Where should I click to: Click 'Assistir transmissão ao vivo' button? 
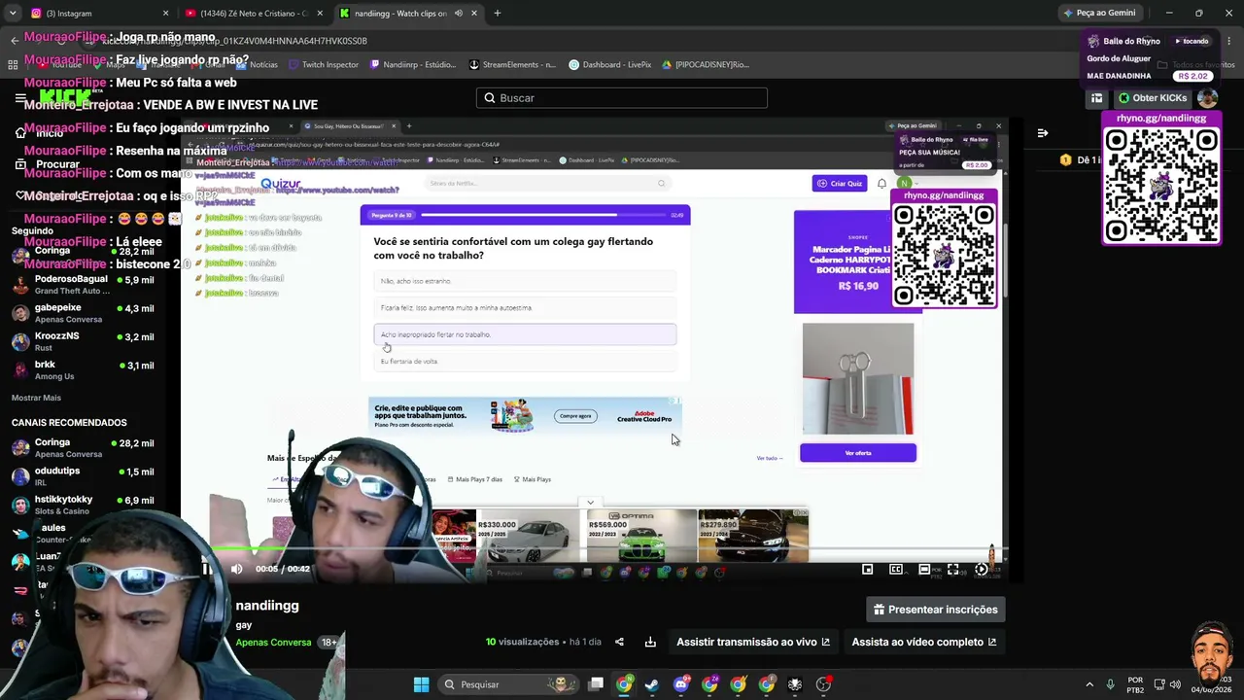point(753,642)
